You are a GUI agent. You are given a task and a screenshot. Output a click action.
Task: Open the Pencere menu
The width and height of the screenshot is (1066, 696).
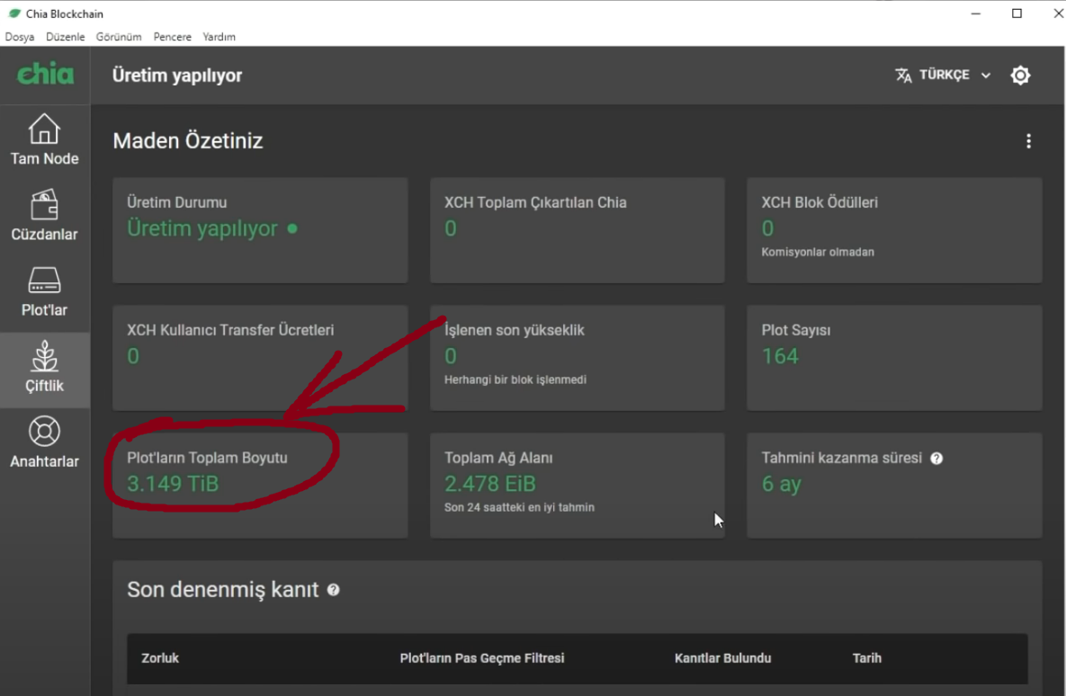(172, 37)
